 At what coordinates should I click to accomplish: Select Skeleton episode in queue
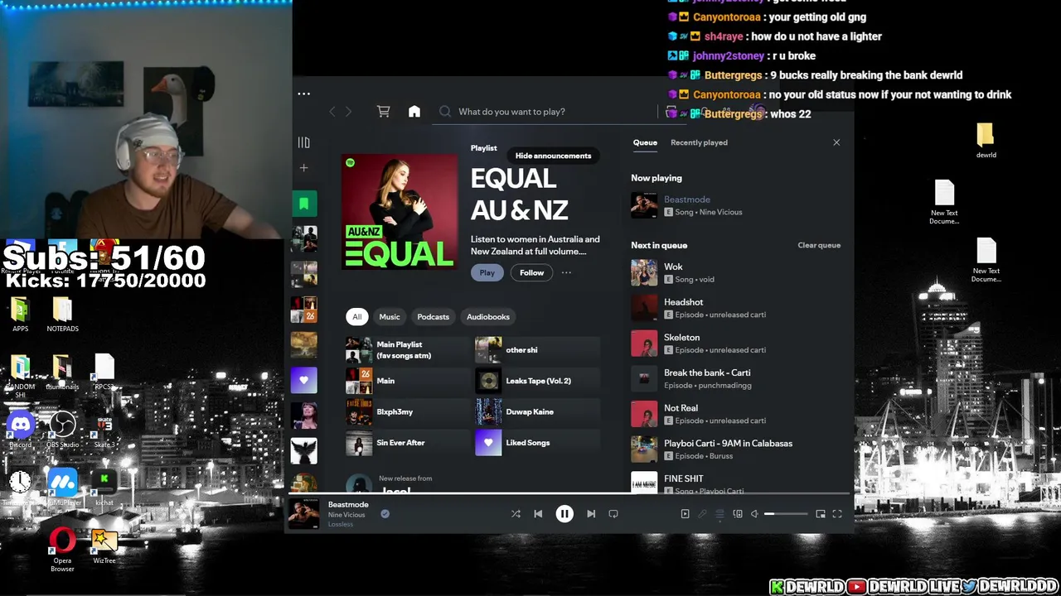(x=736, y=343)
